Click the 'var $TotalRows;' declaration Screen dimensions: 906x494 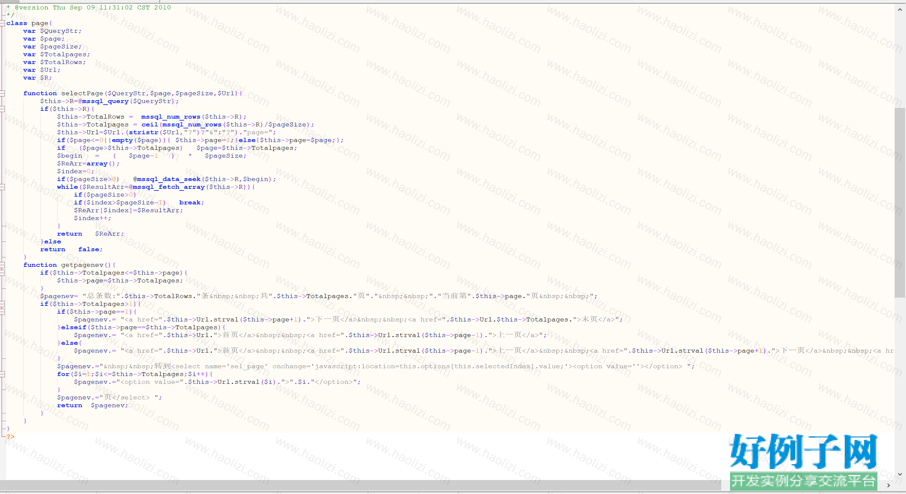coord(55,62)
